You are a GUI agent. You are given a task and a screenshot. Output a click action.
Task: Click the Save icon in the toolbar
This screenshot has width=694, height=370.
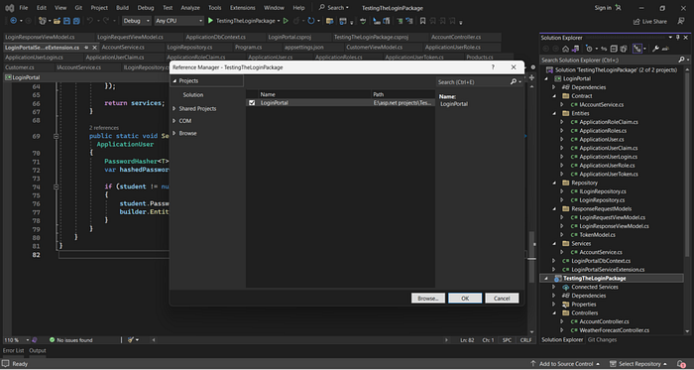[66, 21]
